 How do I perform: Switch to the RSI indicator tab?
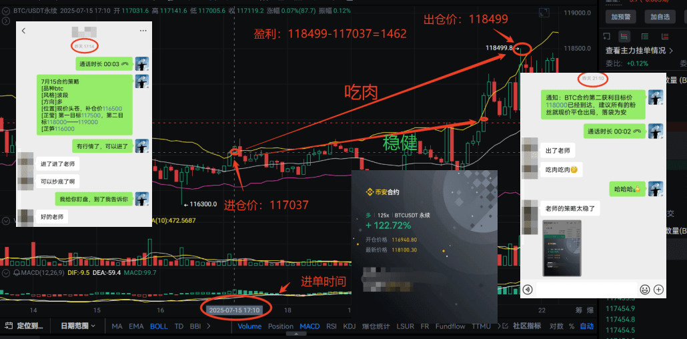coord(331,326)
